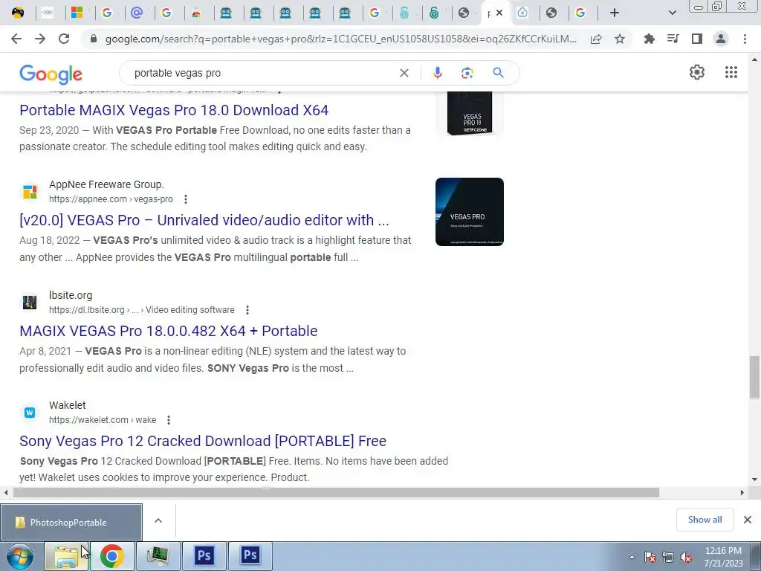Search by image with Google Lens icon
This screenshot has height=571, width=761.
tap(467, 73)
